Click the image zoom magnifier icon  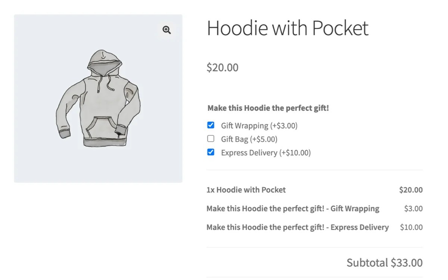click(x=167, y=30)
